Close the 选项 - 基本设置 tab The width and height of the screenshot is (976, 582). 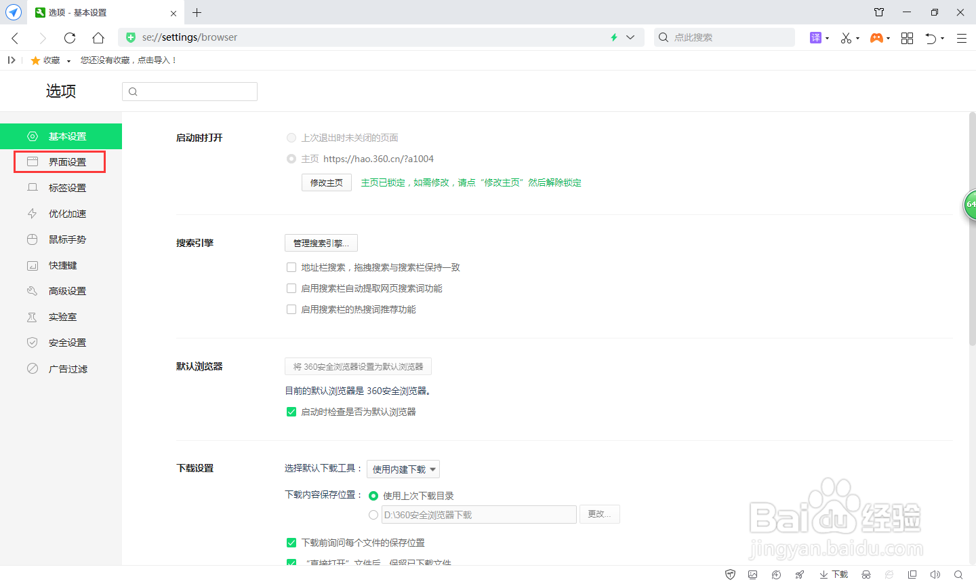(x=174, y=13)
